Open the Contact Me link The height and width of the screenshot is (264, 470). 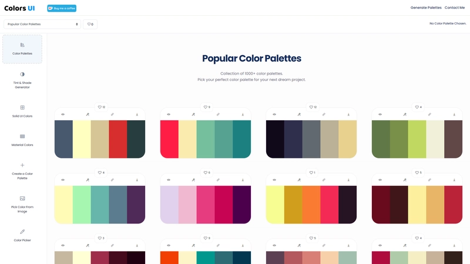(x=455, y=8)
